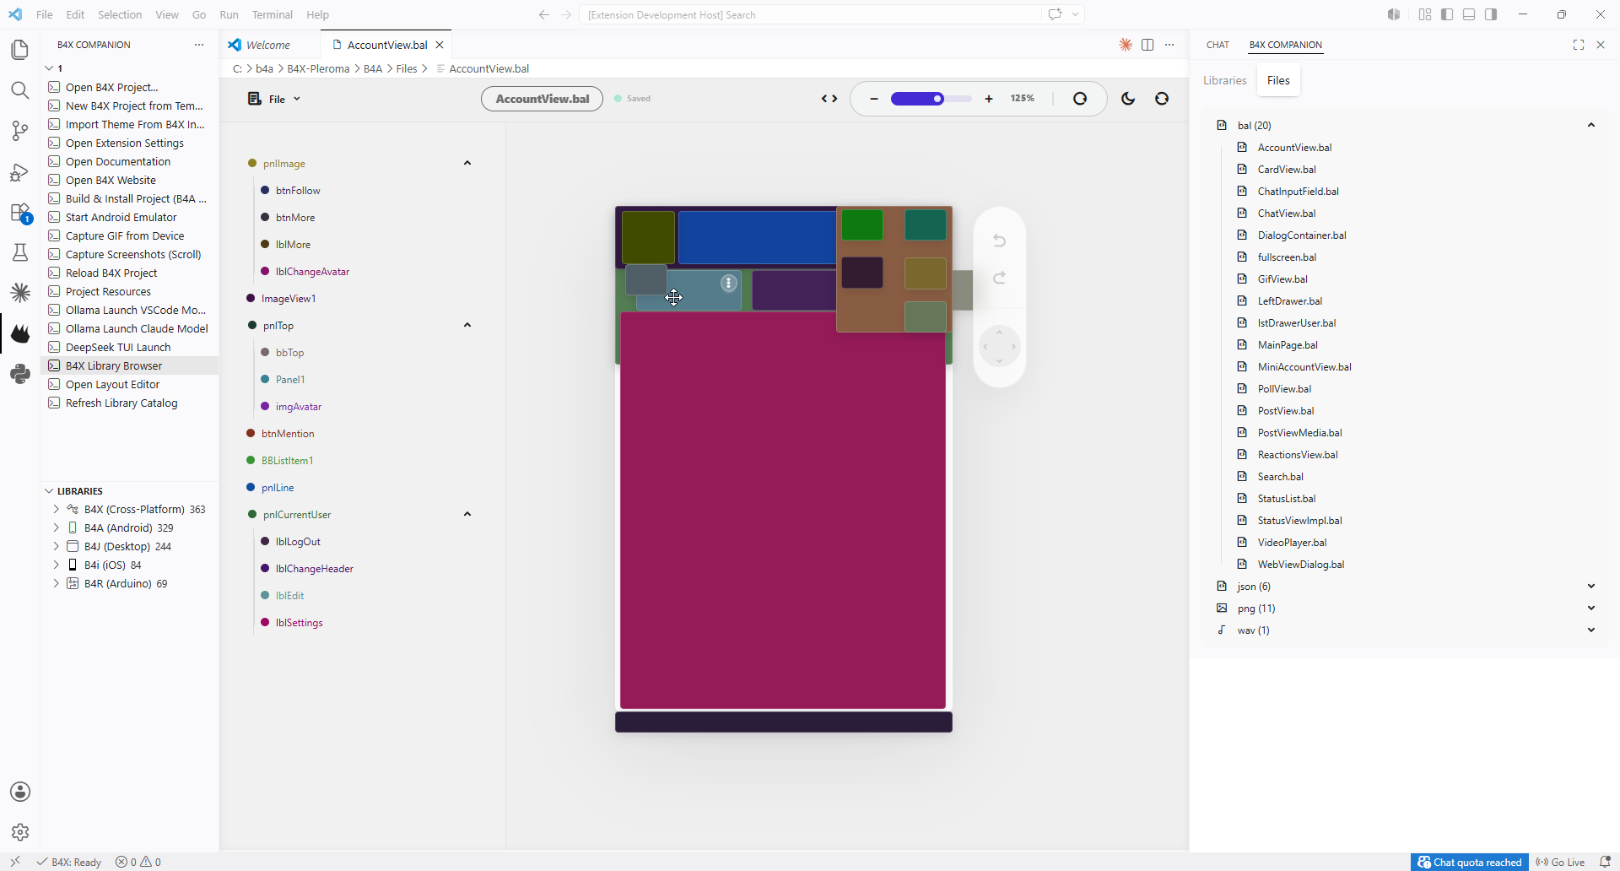Open the Selection menu
The height and width of the screenshot is (871, 1620).
pyautogui.click(x=120, y=14)
